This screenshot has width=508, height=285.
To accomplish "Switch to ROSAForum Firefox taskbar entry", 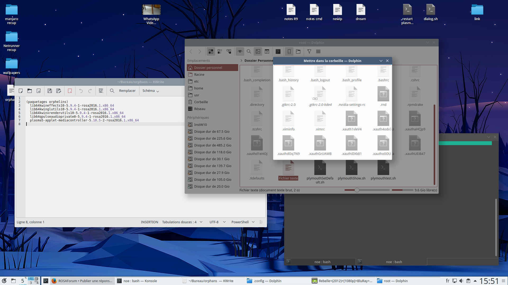I will [x=82, y=281].
